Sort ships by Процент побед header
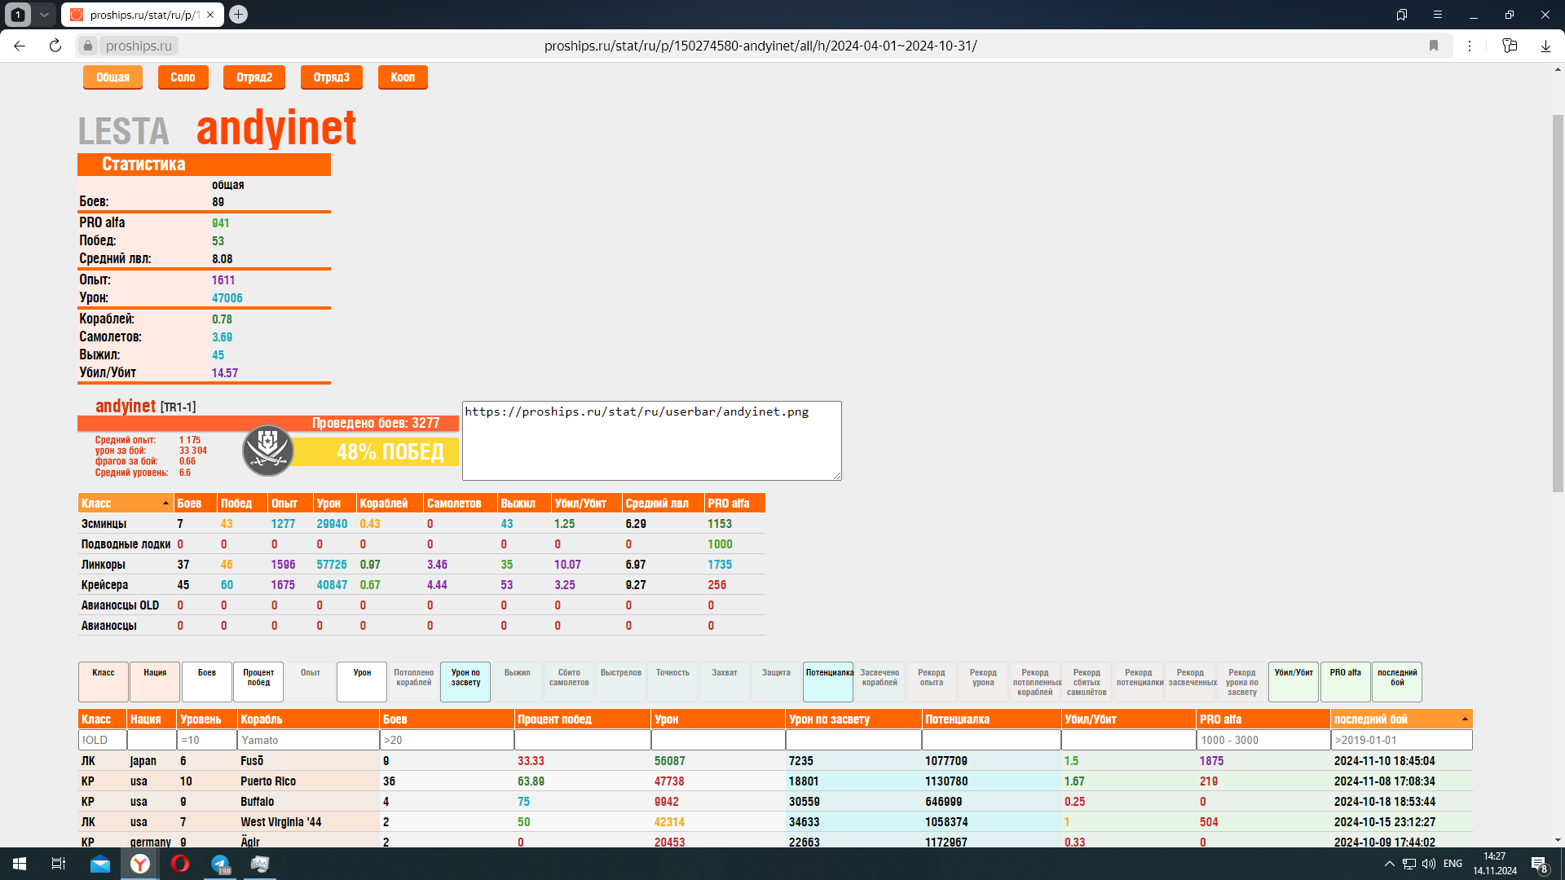Screen dimensions: 1565x880 (x=583, y=719)
